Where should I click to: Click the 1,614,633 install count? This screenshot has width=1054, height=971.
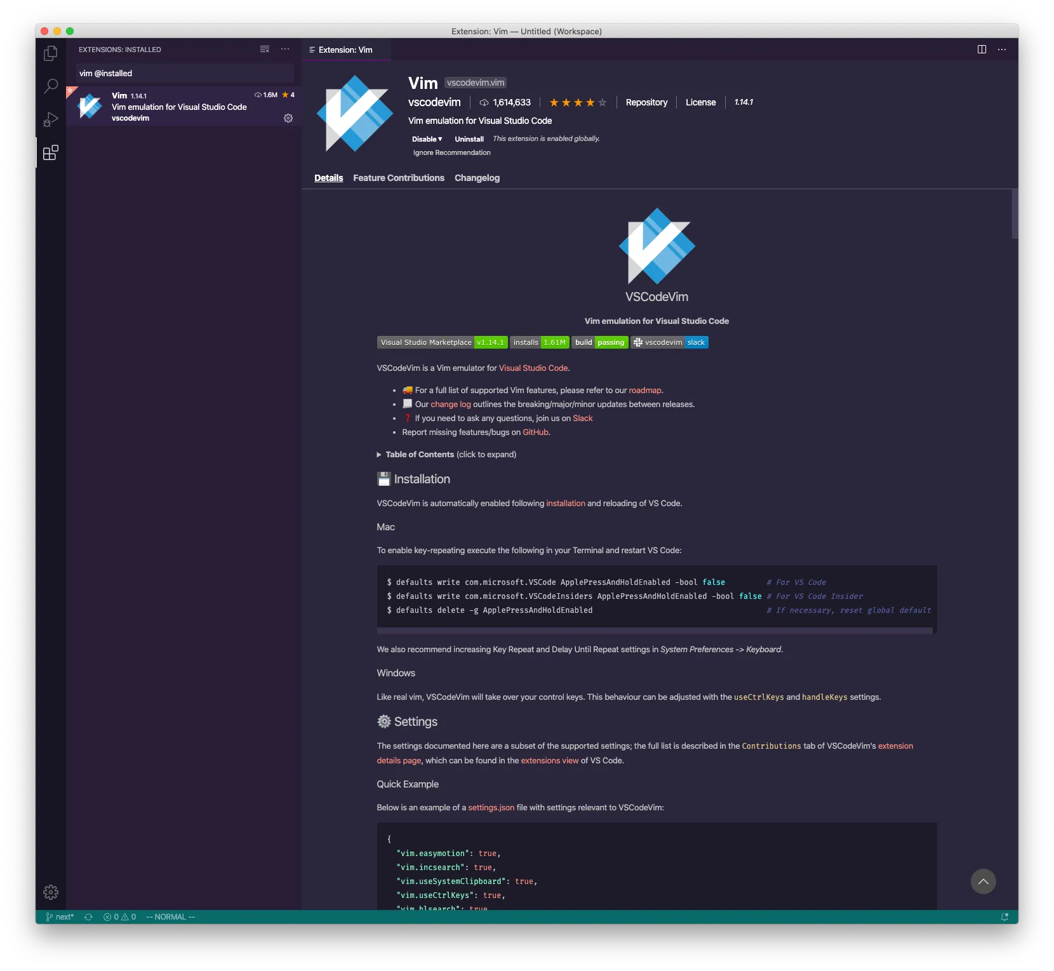click(x=512, y=102)
